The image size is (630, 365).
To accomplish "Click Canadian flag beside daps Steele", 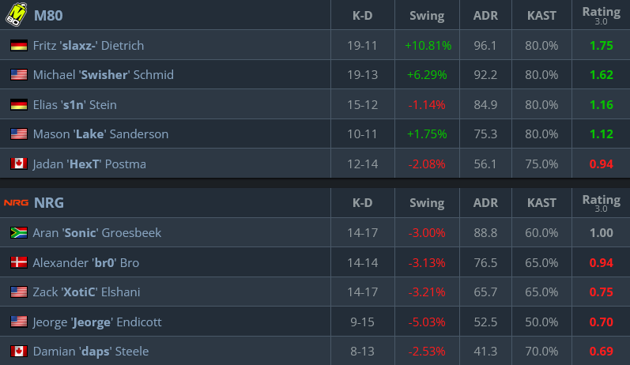I will click(x=18, y=352).
